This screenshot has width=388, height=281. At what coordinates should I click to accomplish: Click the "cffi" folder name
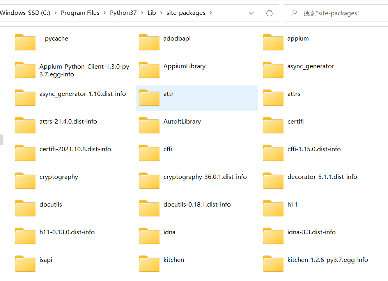click(x=168, y=149)
